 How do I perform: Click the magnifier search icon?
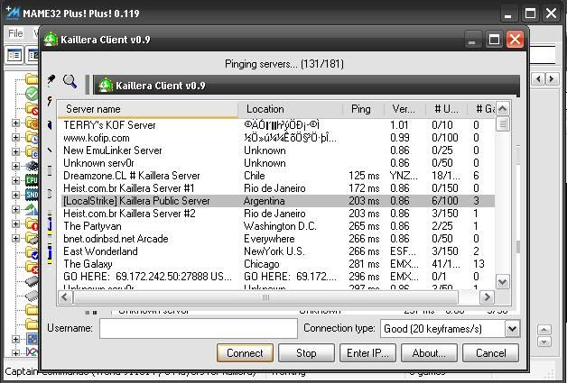70,81
